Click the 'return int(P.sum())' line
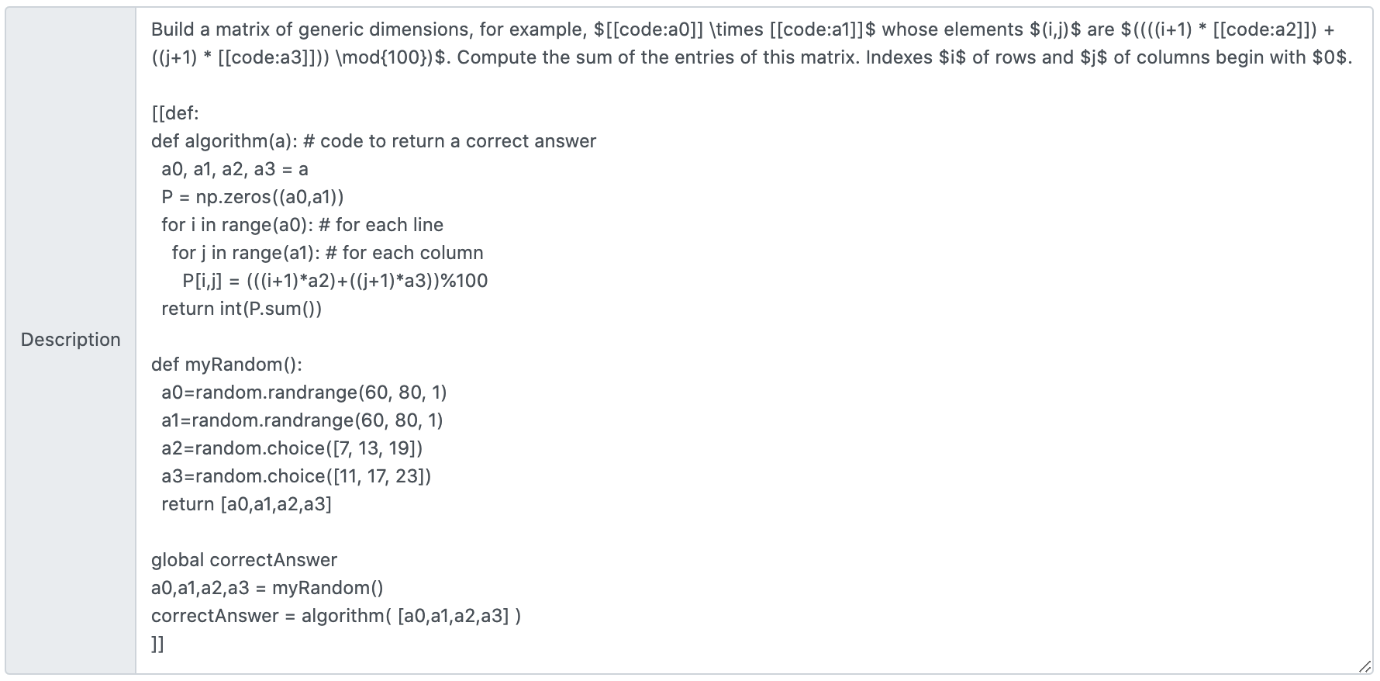Image resolution: width=1380 pixels, height=681 pixels. (x=241, y=309)
